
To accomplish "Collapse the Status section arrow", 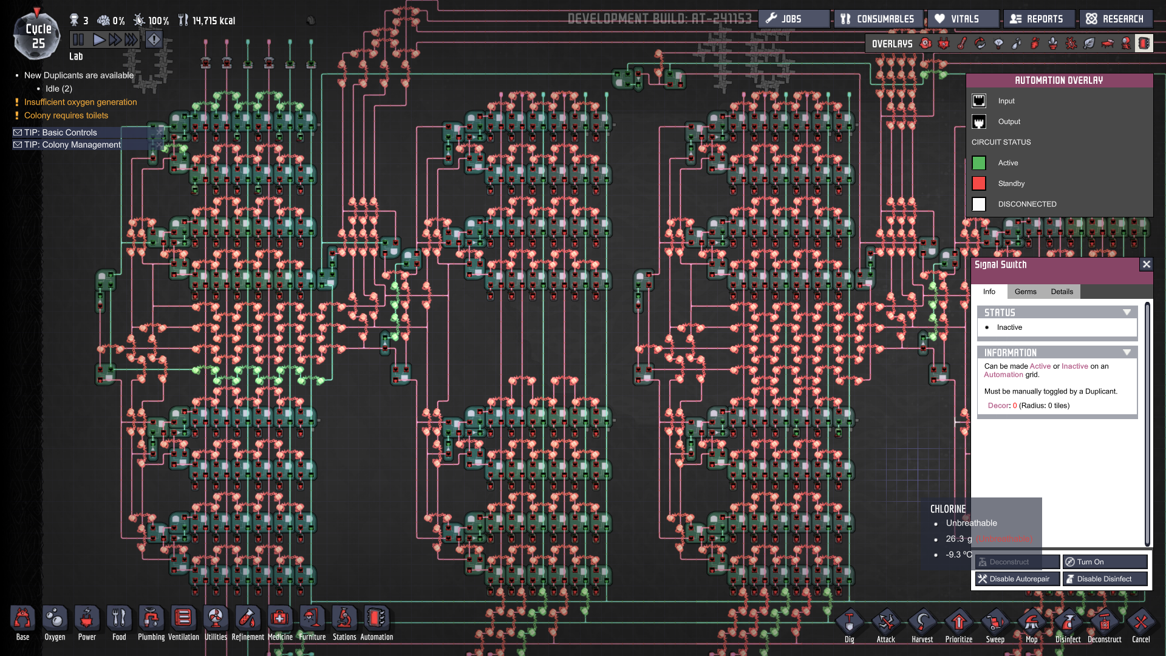I will point(1127,312).
